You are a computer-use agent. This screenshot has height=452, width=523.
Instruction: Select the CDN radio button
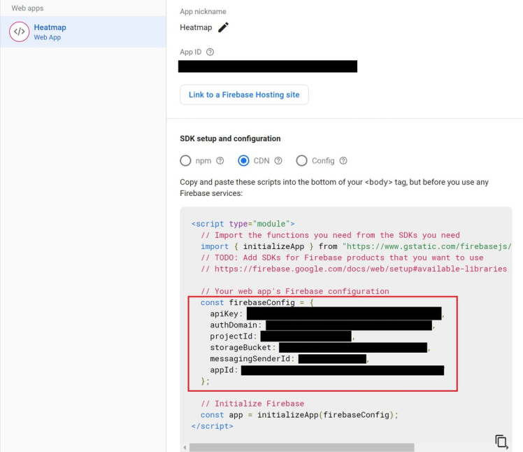243,160
